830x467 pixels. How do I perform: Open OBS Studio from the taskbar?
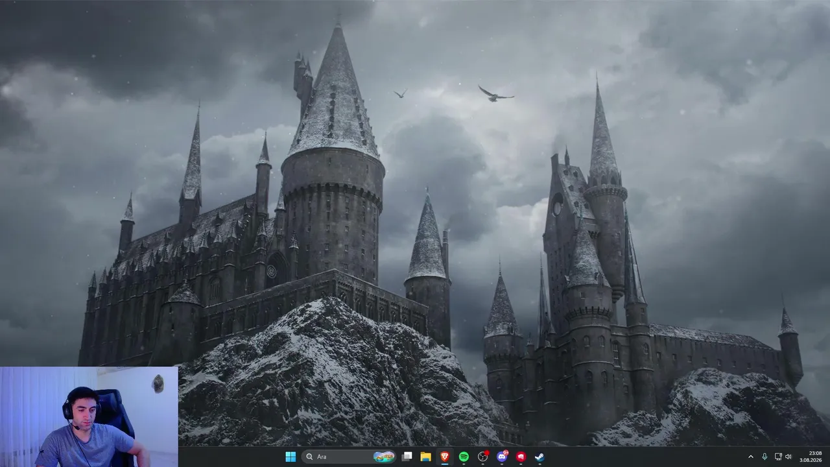pos(483,457)
